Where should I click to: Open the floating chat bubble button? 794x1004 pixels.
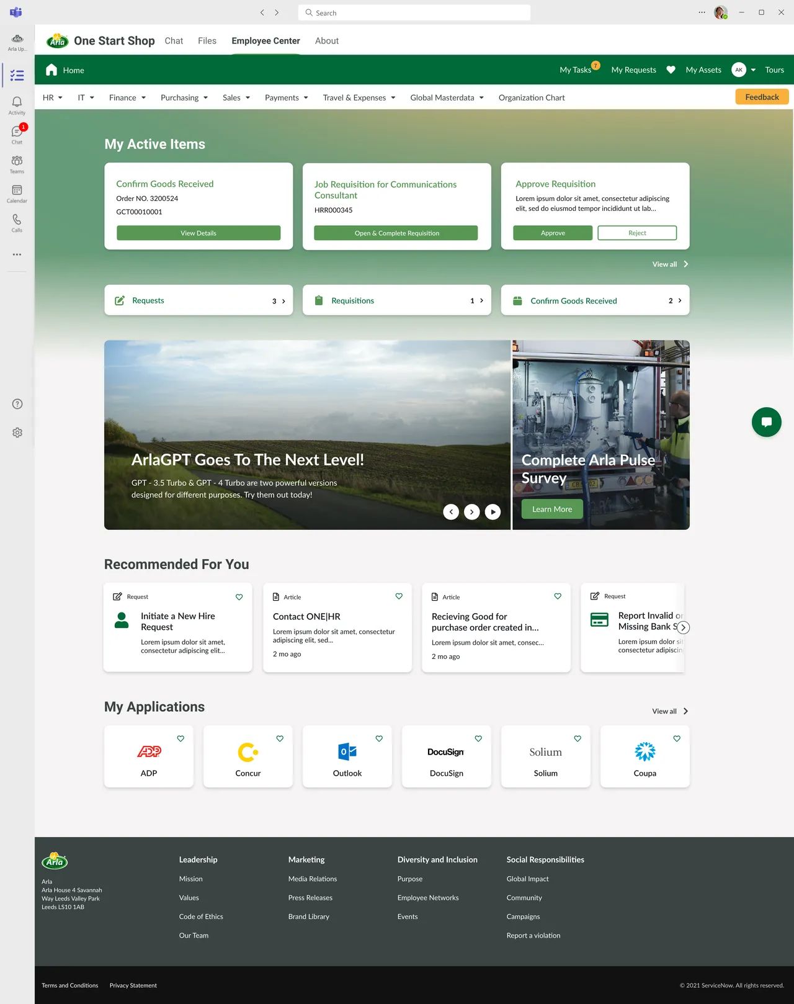766,422
